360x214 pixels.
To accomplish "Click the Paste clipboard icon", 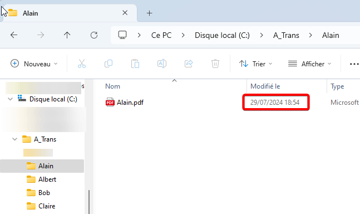I will click(135, 64).
